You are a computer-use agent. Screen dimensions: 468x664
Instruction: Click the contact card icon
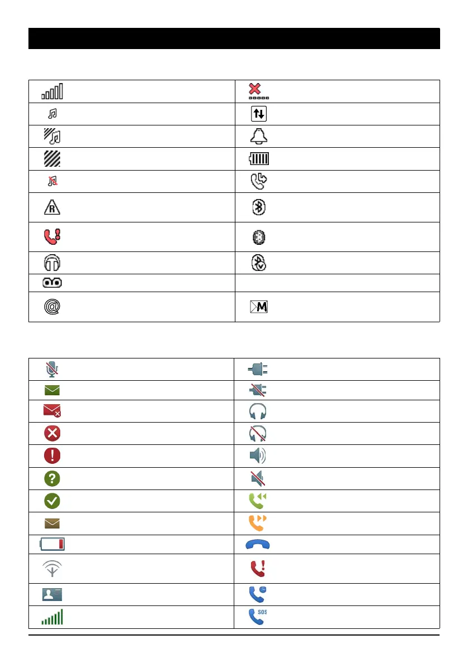coord(52,594)
